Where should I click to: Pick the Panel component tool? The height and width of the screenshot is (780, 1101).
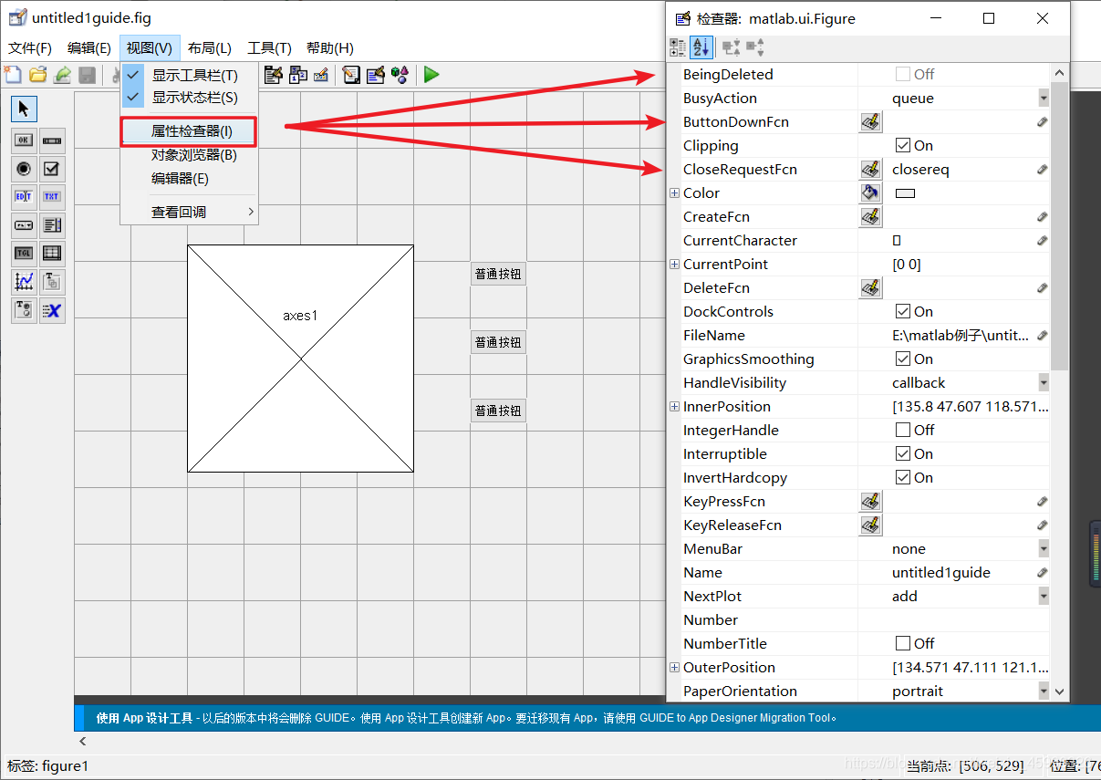(52, 282)
